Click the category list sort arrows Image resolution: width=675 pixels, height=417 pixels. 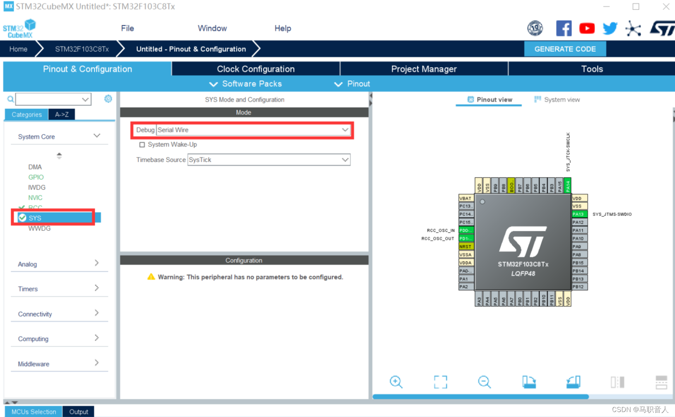pos(59,156)
